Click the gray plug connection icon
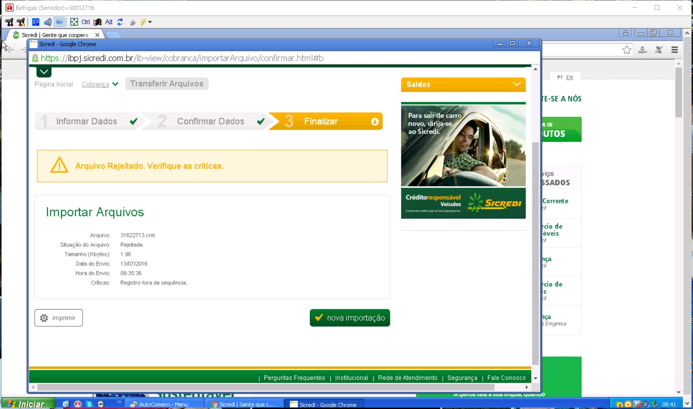Image resolution: width=693 pixels, height=409 pixels. tap(132, 22)
